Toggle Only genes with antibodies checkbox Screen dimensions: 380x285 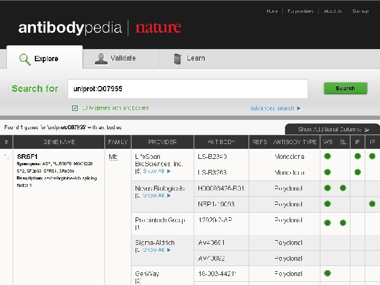tap(75, 108)
